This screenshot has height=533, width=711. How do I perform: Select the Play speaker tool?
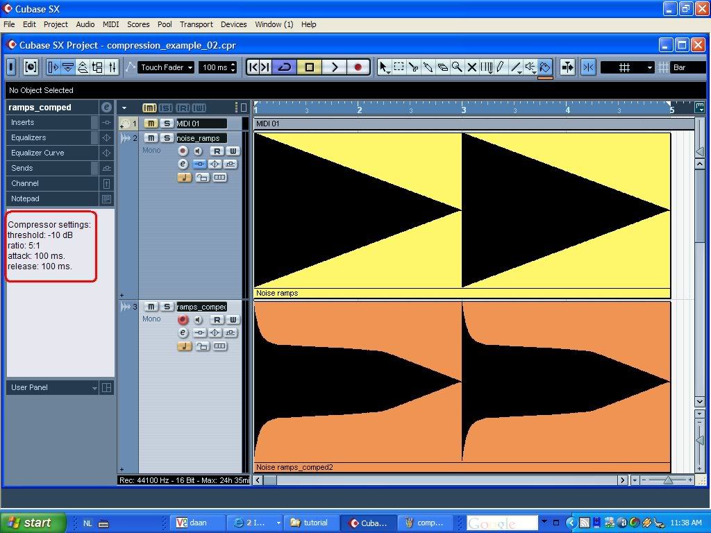[x=530, y=67]
